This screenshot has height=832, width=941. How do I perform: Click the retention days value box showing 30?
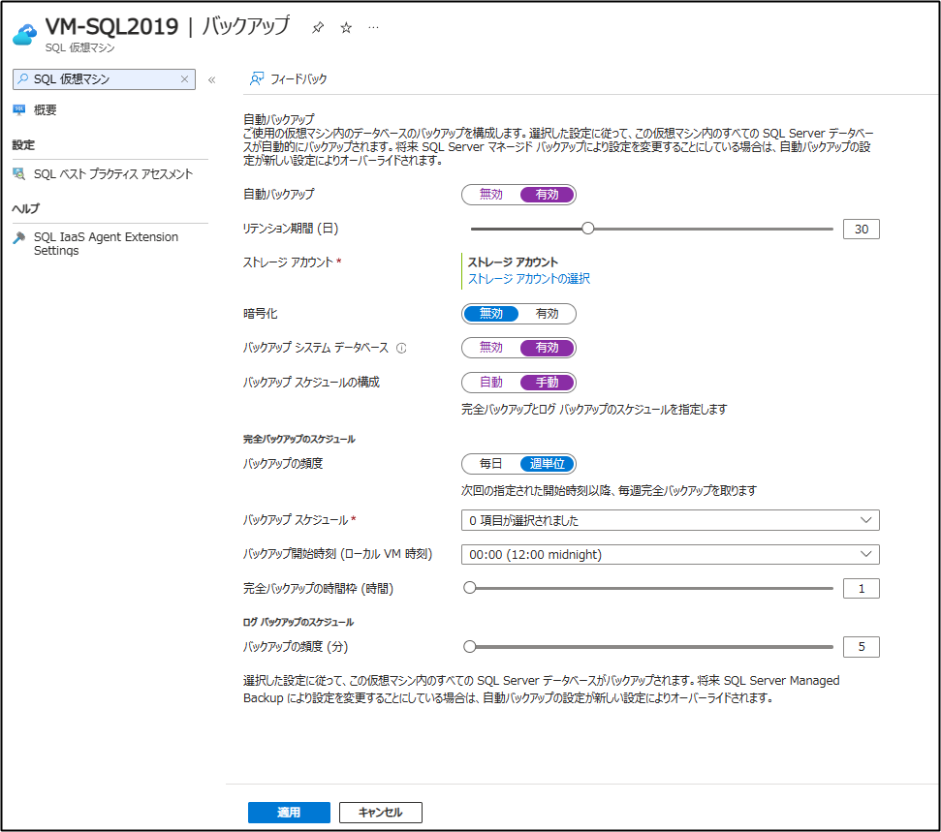[x=862, y=230]
